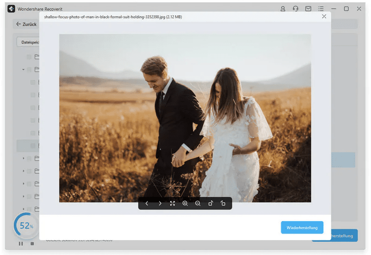Click the 52% scan progress circle
The height and width of the screenshot is (255, 371).
(x=26, y=226)
